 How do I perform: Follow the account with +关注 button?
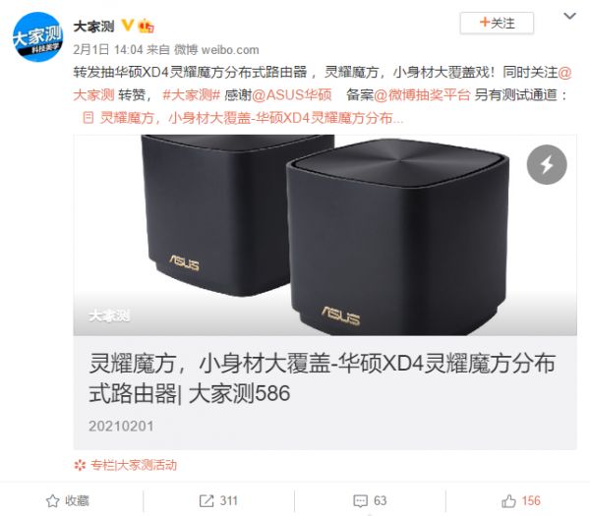point(497,23)
